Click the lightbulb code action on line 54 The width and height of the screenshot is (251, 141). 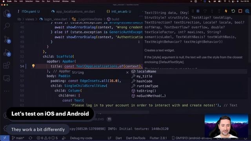point(33,66)
